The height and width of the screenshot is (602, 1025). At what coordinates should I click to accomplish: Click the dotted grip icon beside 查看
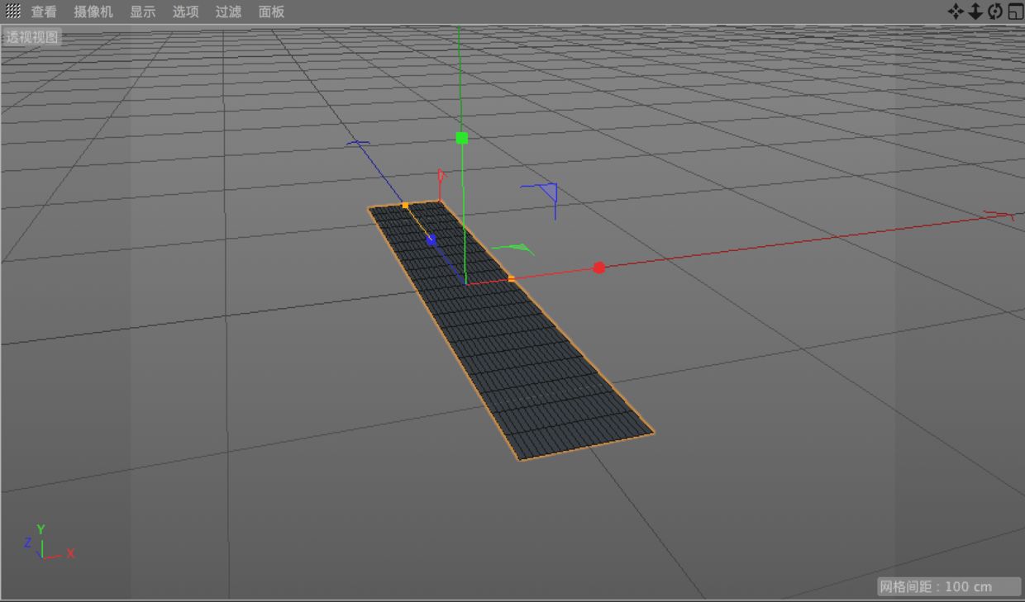13,12
